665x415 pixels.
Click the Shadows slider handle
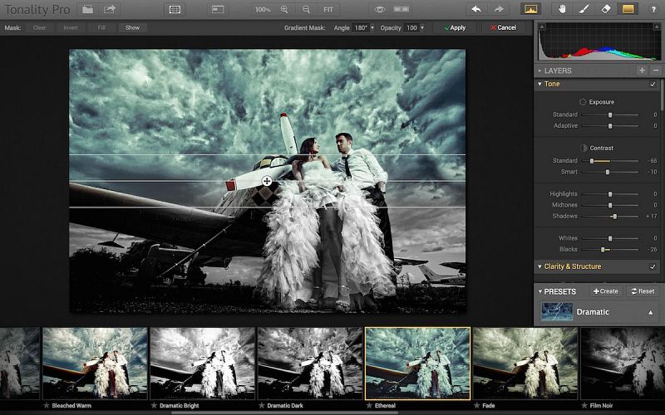coord(614,217)
